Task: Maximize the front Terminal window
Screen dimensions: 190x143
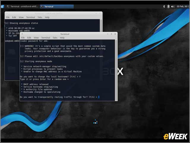Action: [111, 34]
